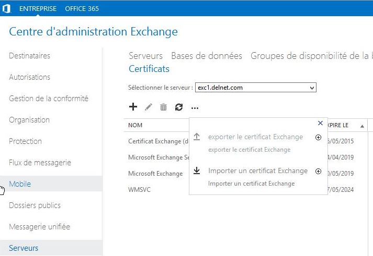Open the Bases de données tab
Viewport: 373px width, 256px height.
tap(207, 56)
